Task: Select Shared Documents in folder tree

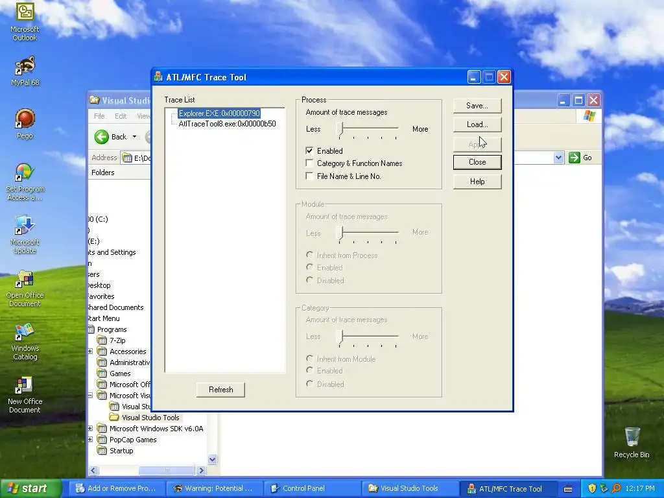Action: click(x=115, y=307)
